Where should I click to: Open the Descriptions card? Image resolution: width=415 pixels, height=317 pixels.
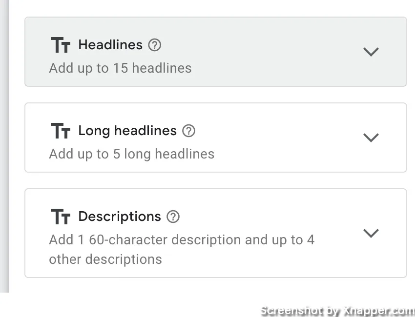[216, 233]
